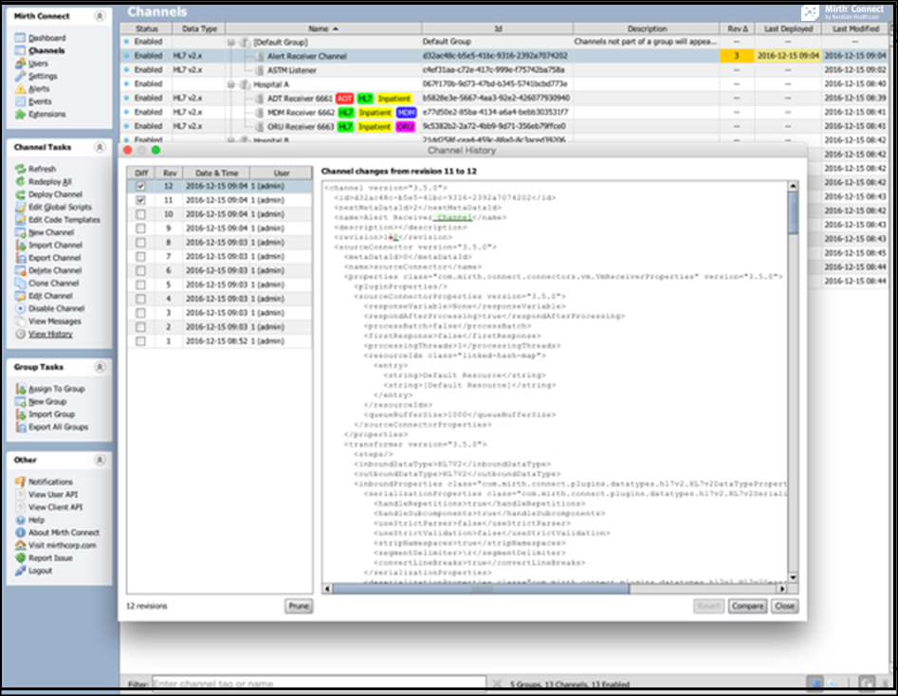
Task: Check the Diff checkbox for revision 1
Action: (x=140, y=341)
